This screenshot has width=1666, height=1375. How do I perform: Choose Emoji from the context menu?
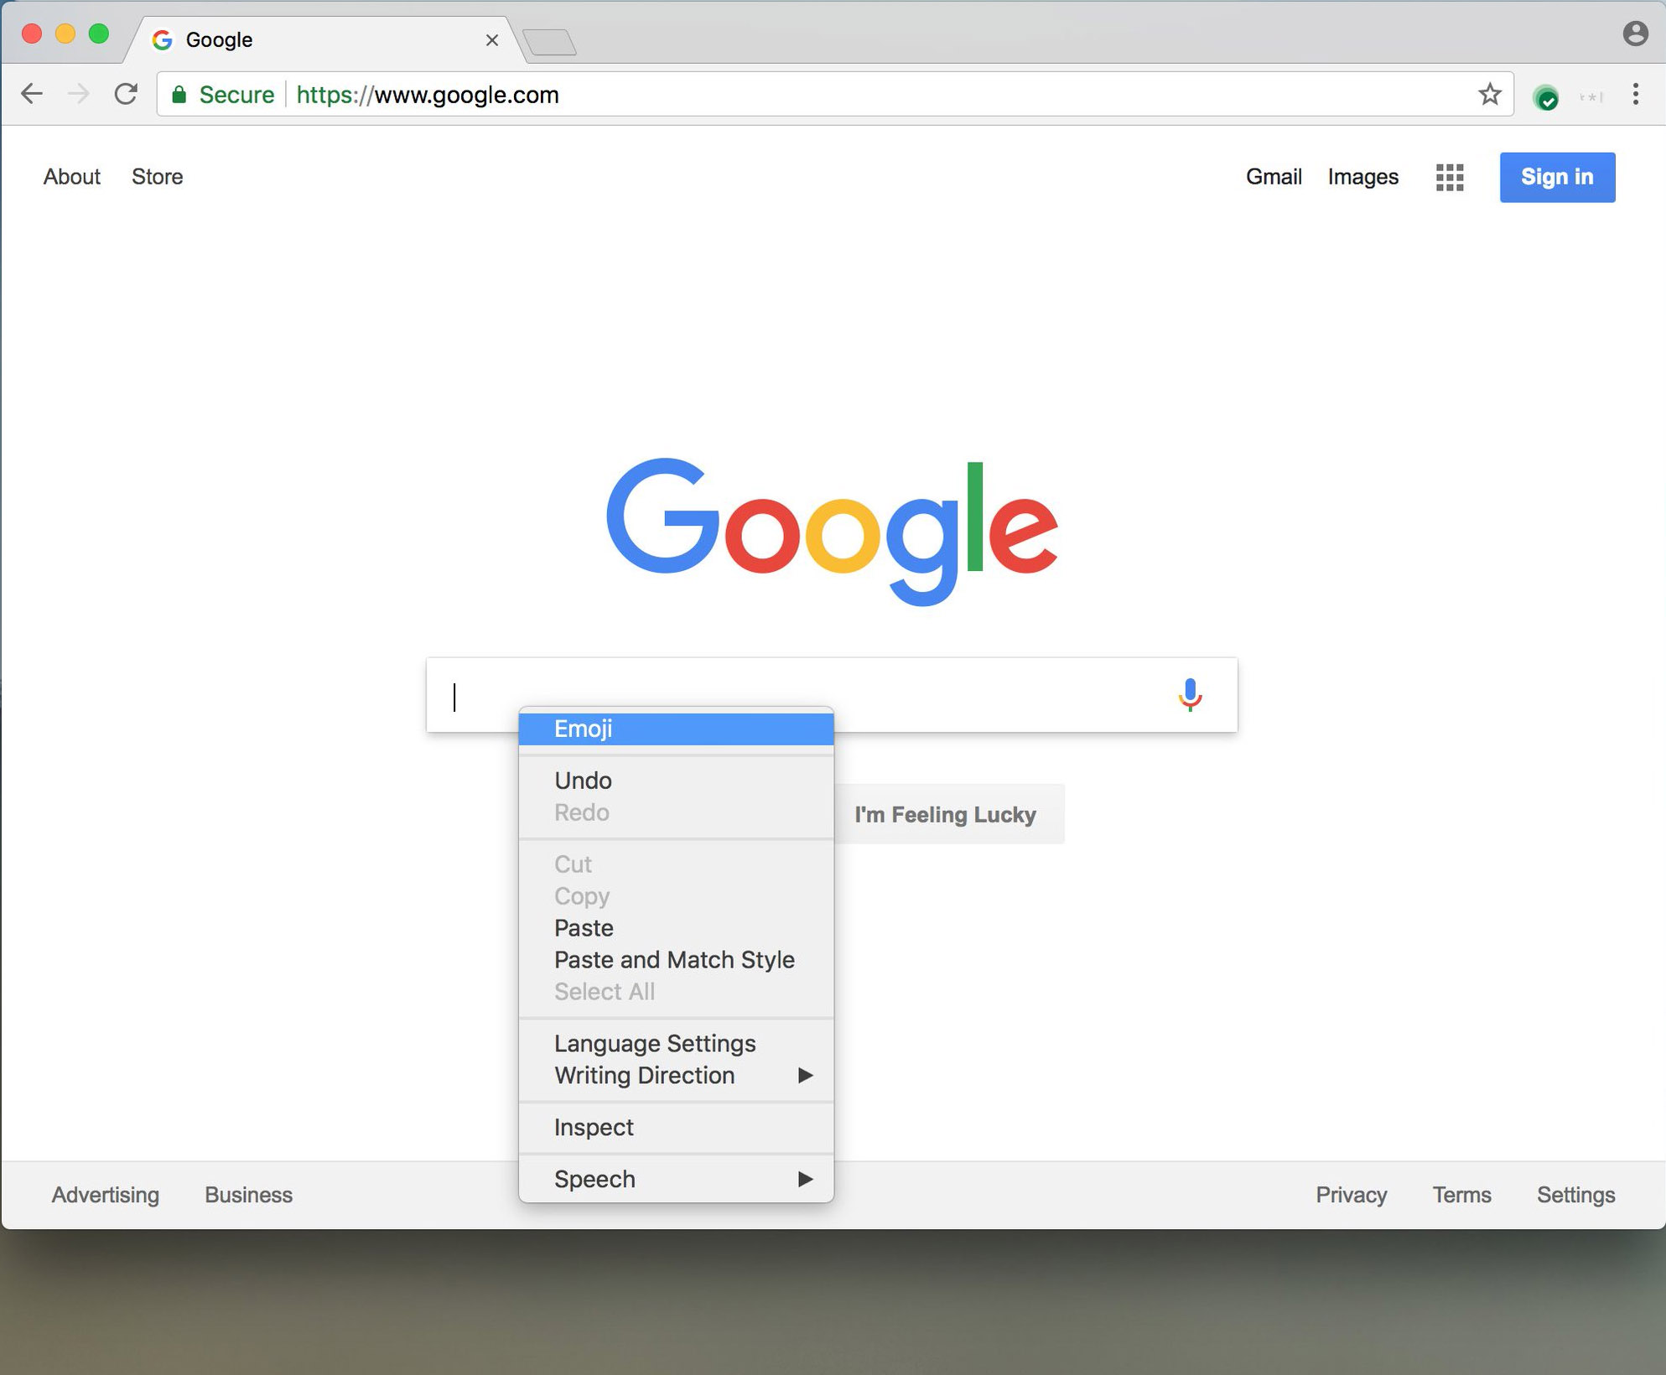coord(676,729)
